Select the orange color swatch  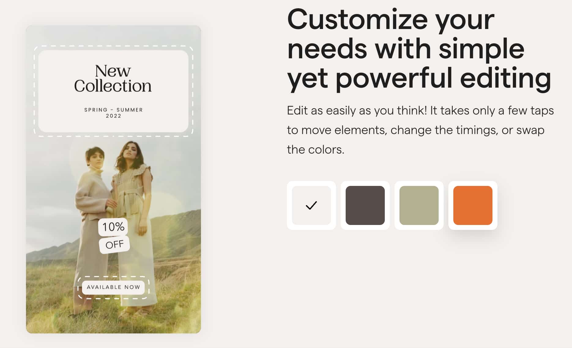tap(472, 206)
